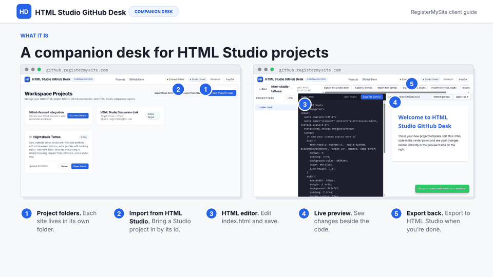Click the title tag line in the code editor
The width and height of the screenshot is (493, 277).
pos(329,129)
